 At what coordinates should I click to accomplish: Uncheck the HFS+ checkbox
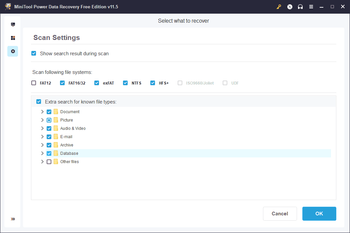click(x=153, y=83)
